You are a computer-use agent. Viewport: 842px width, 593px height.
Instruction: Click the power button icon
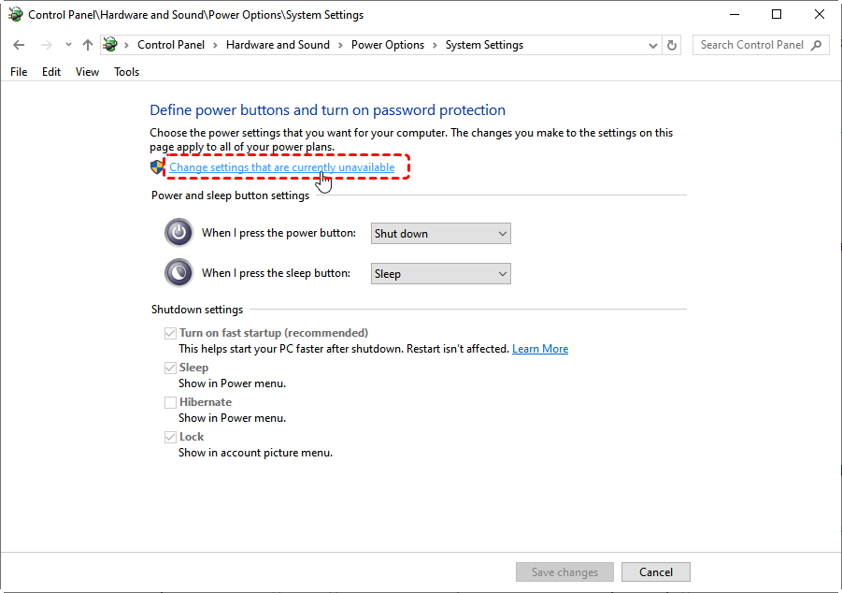pos(178,233)
